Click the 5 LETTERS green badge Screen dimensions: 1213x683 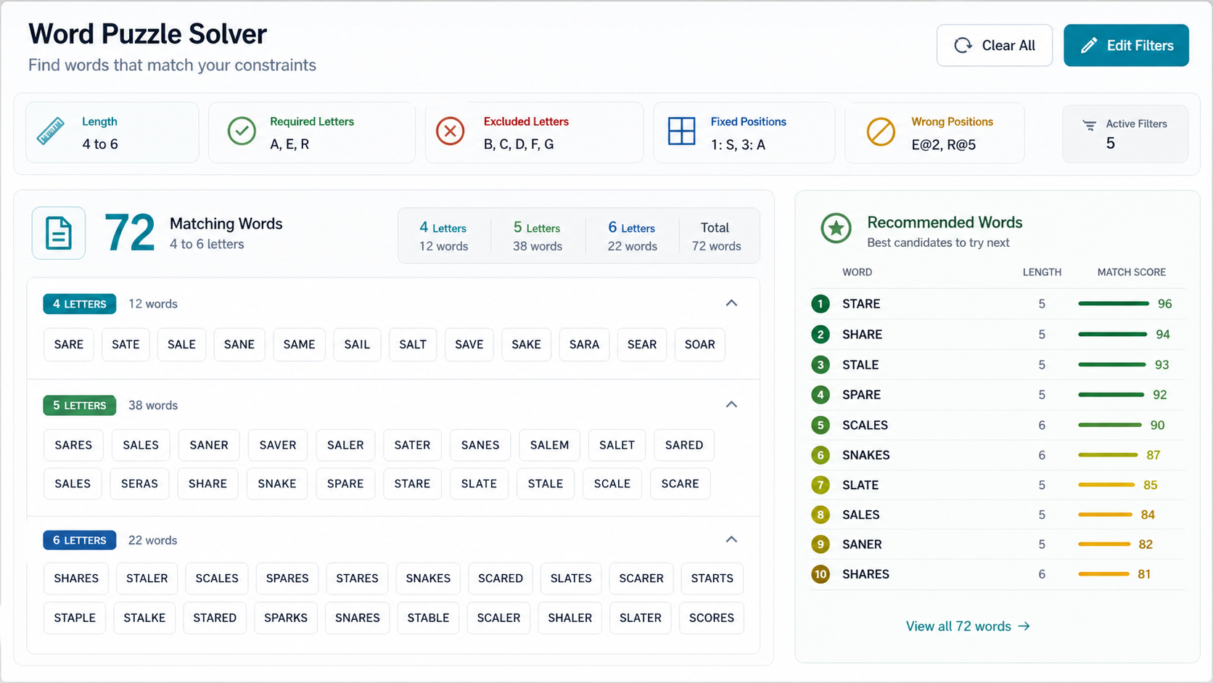point(79,405)
